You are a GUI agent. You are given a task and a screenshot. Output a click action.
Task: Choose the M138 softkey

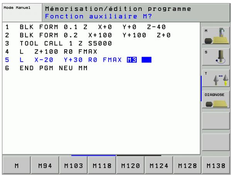[x=216, y=165]
